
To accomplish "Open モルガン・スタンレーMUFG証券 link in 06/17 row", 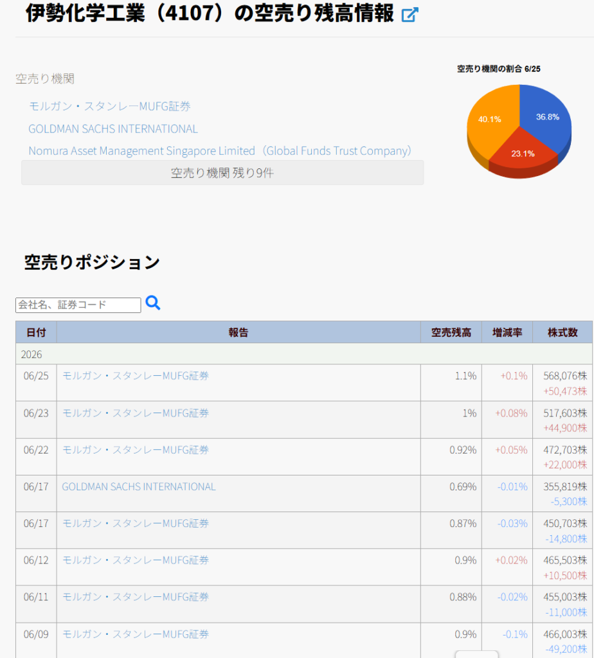I will pos(136,523).
